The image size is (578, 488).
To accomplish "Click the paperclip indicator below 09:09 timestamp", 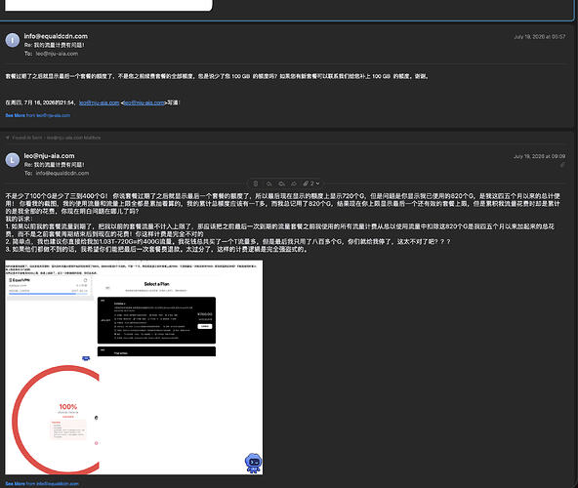I will tap(562, 165).
